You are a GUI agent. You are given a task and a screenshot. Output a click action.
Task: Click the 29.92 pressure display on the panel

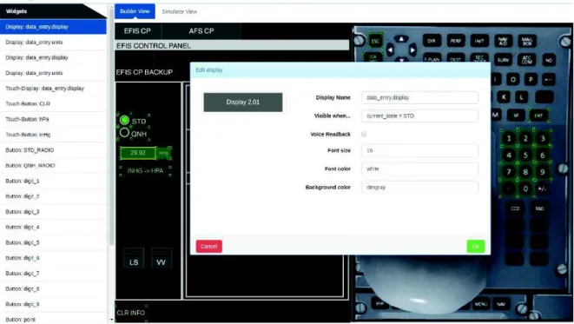coord(138,153)
